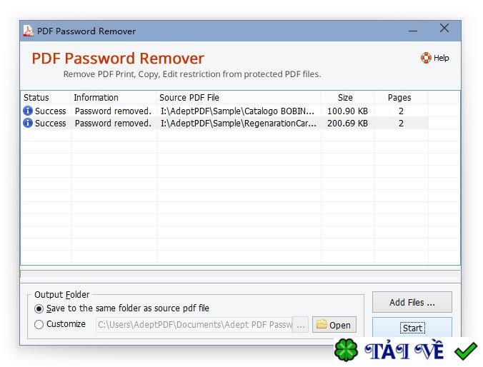483x367 pixels.
Task: Click the green clover icon
Action: tap(347, 351)
